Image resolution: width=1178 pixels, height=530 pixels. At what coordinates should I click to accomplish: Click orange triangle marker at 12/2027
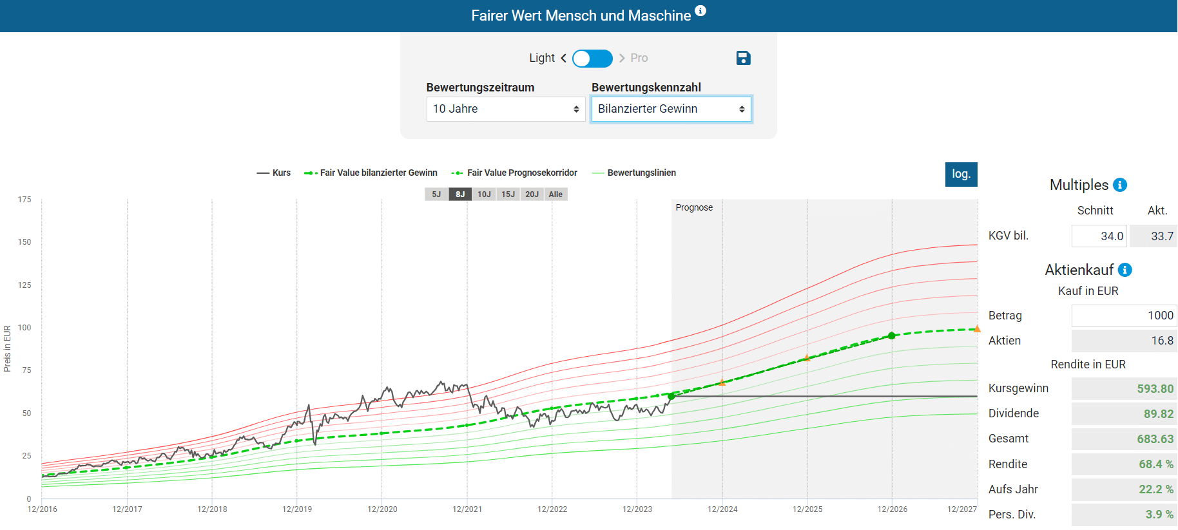click(x=977, y=329)
